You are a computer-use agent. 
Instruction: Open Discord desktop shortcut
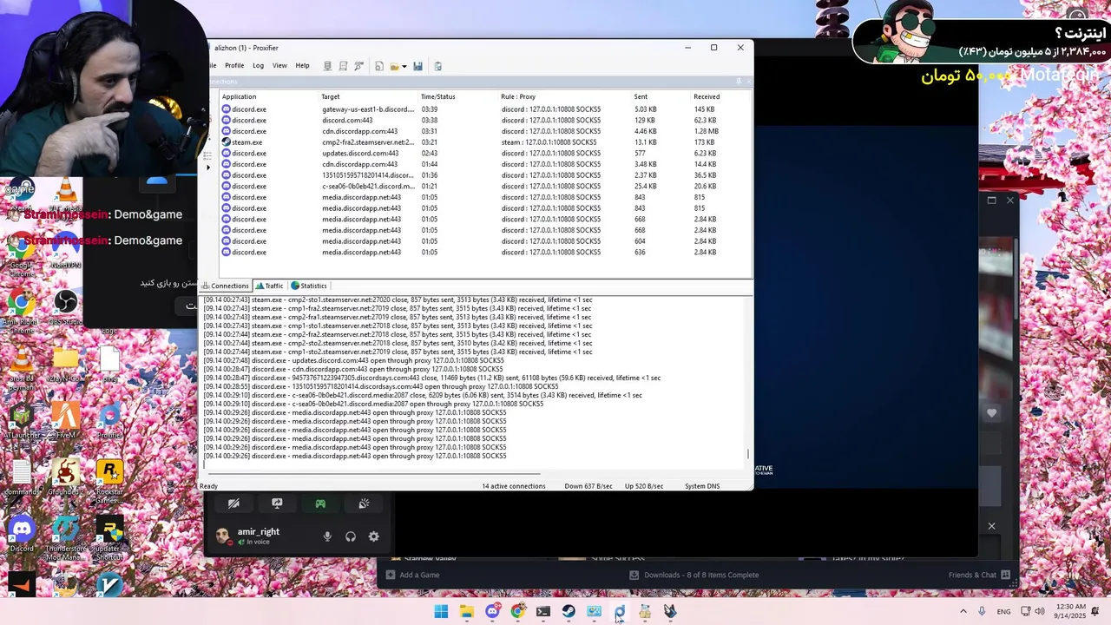22,534
